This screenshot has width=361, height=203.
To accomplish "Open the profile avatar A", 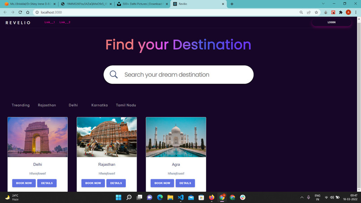I will [x=348, y=12].
